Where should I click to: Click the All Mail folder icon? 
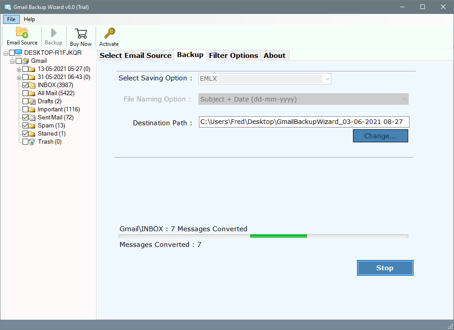coord(32,93)
